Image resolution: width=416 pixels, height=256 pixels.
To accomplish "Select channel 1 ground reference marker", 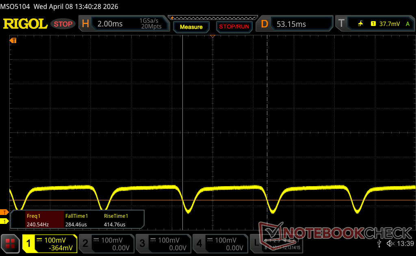I will 4,221.
